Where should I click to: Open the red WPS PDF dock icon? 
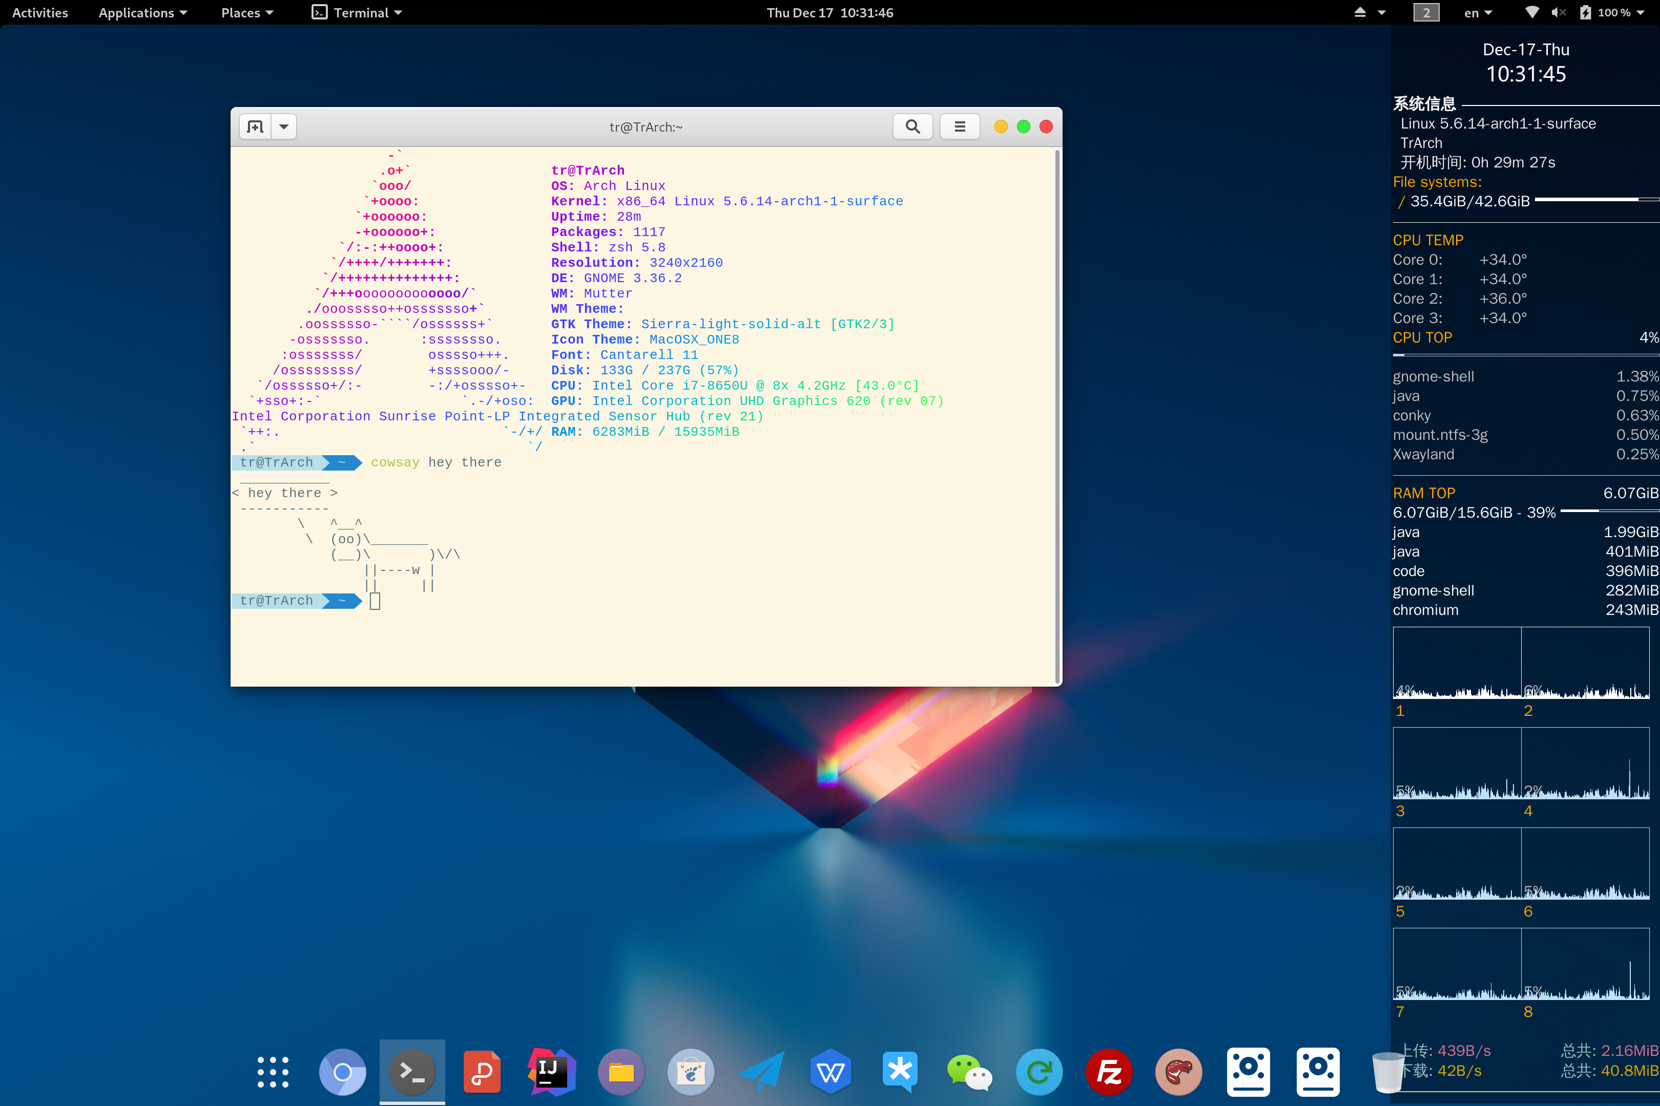click(482, 1072)
